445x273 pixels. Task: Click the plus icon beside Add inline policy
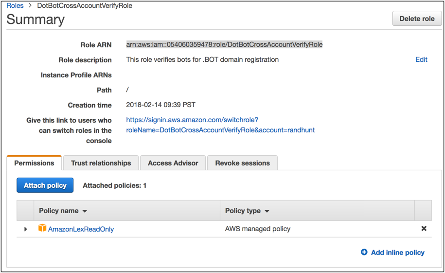364,252
